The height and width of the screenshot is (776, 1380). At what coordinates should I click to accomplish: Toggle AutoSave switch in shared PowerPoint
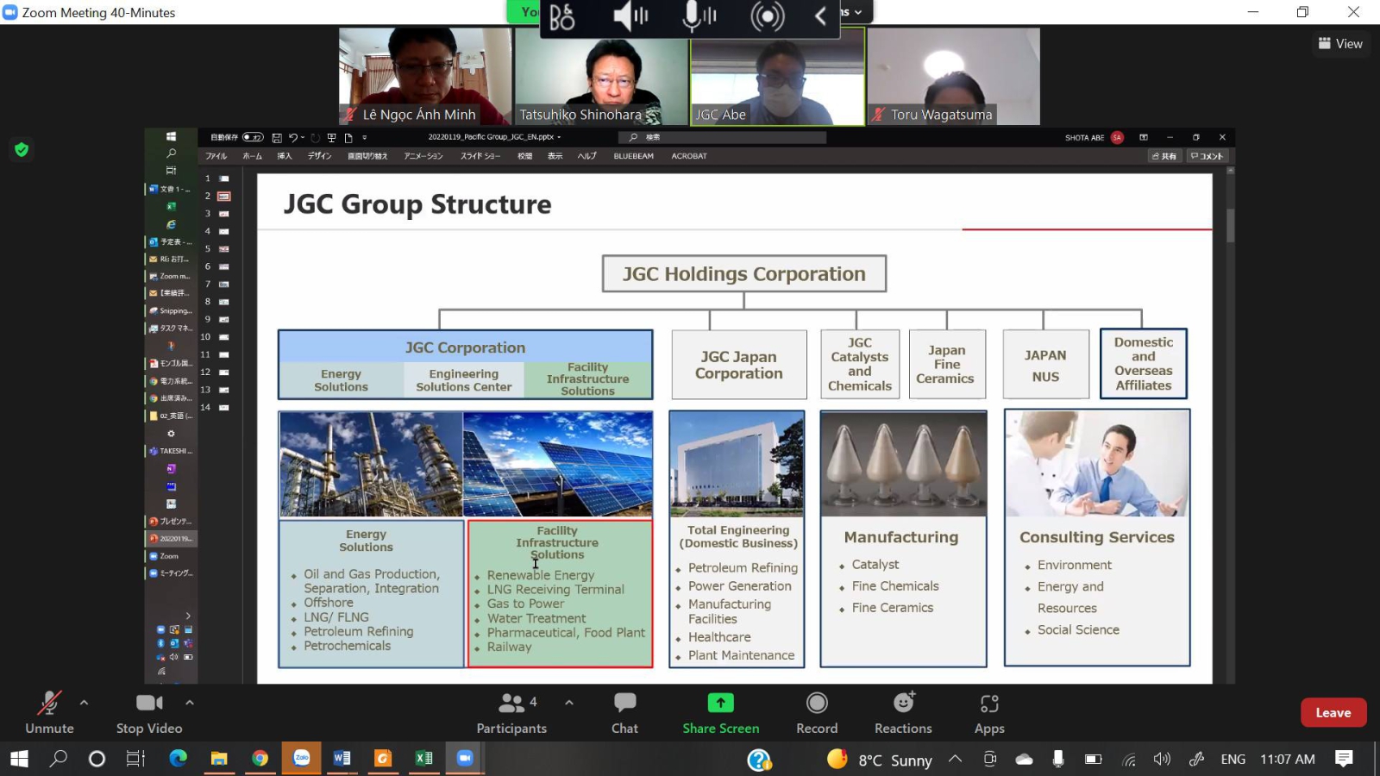coord(253,137)
